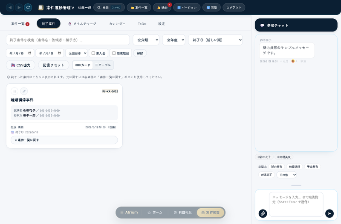
Task: Reload the page with the refresh icon
Action: (x=28, y=8)
